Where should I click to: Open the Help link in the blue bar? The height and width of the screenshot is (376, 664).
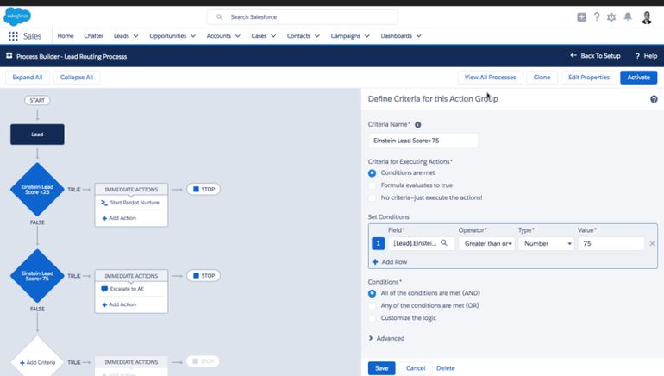coord(646,56)
